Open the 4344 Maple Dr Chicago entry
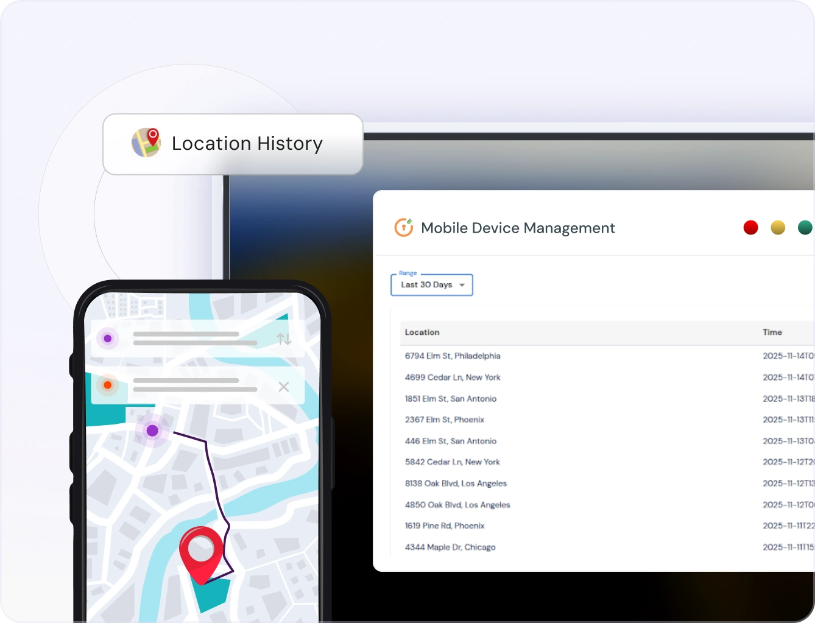Viewport: 815px width, 623px height. (450, 547)
